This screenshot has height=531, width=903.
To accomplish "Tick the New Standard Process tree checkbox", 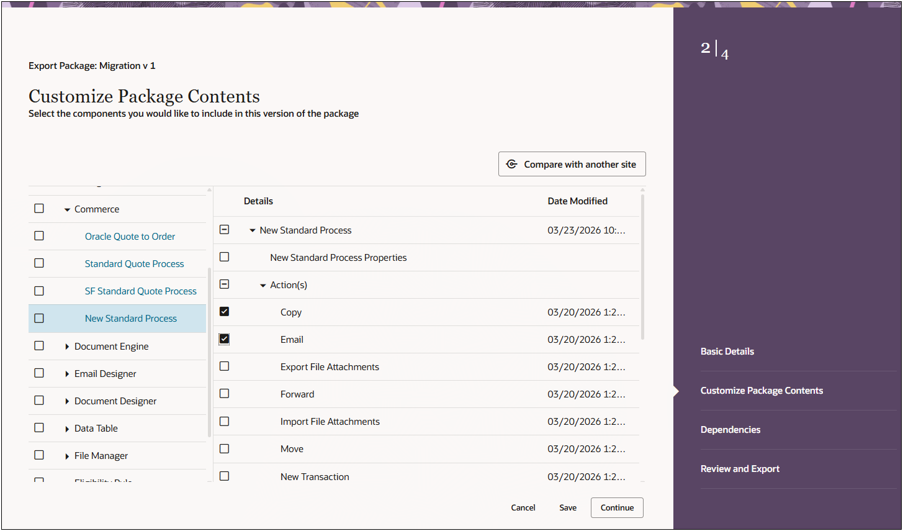I will (x=39, y=318).
